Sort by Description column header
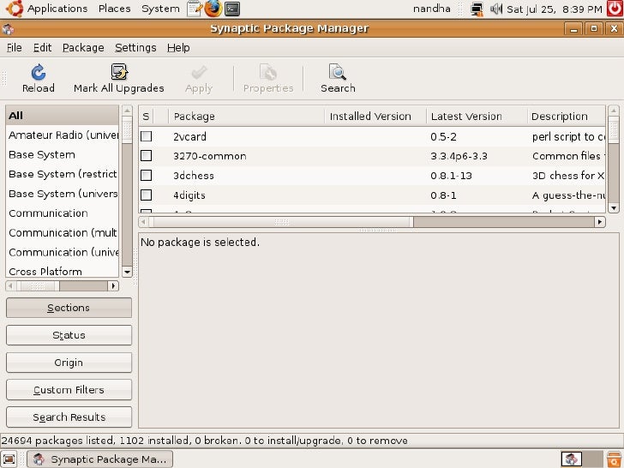624x468 pixels. click(x=567, y=117)
